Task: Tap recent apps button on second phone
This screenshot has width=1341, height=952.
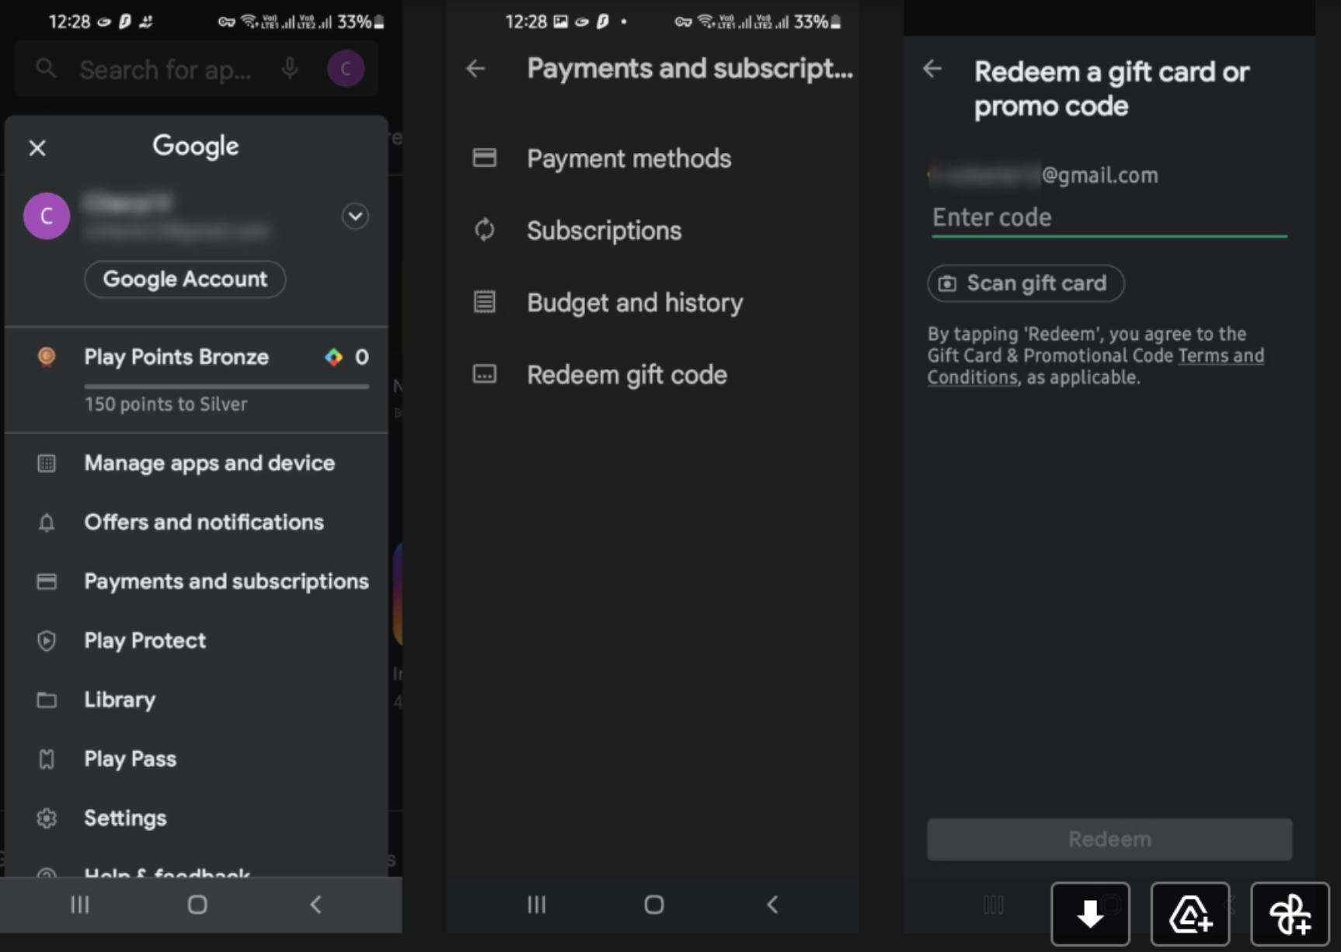Action: pos(537,905)
